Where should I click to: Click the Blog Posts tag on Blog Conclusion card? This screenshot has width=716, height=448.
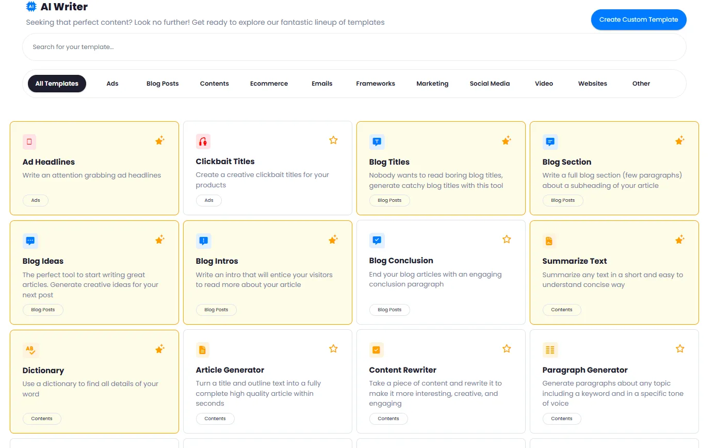coord(389,310)
